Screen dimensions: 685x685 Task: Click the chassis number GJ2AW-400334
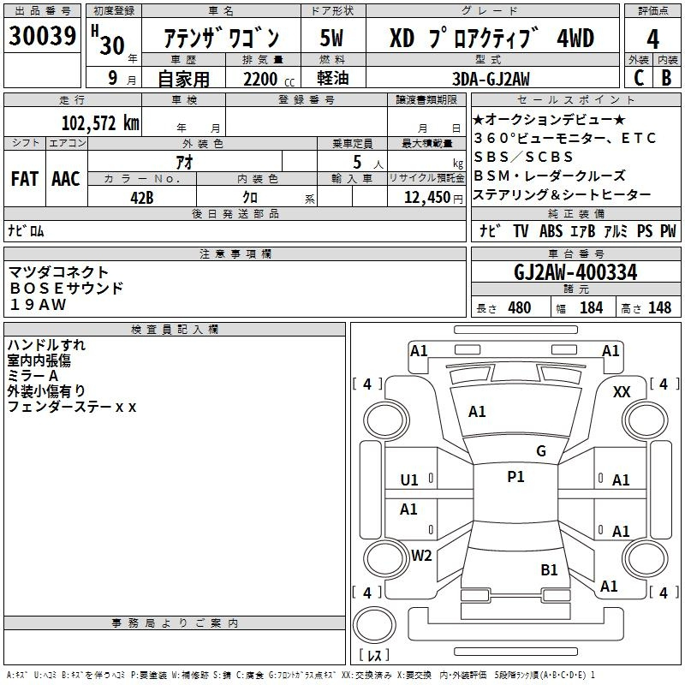[575, 272]
